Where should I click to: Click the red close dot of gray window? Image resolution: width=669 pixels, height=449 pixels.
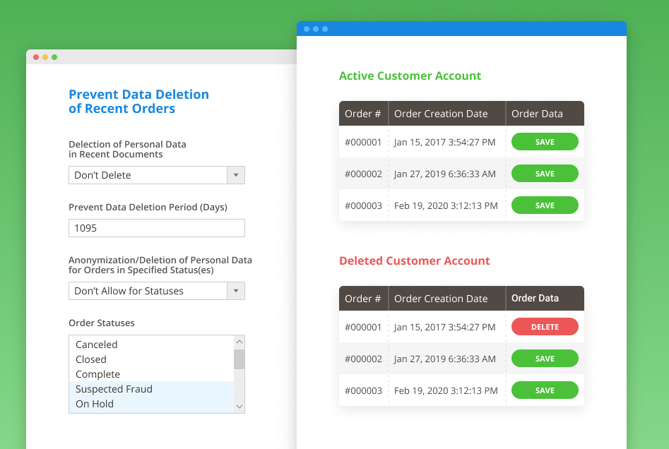click(36, 57)
